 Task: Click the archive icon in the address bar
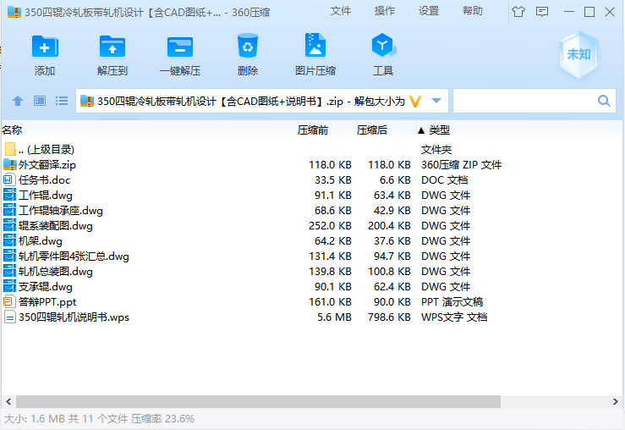click(x=87, y=101)
